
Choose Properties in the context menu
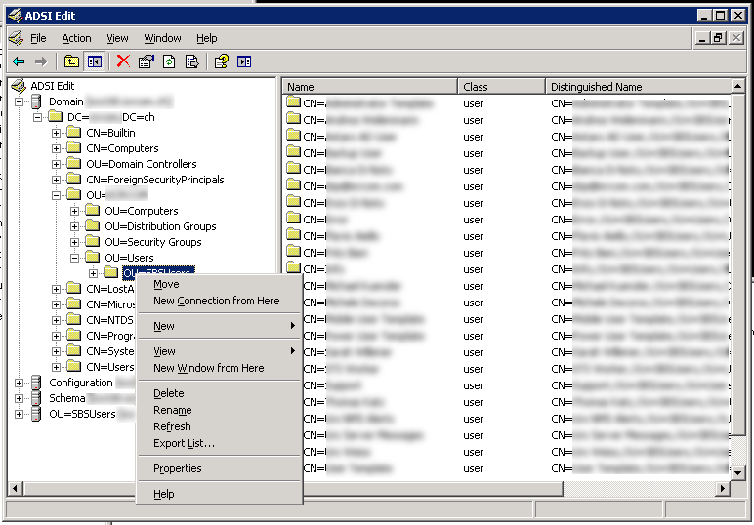178,468
